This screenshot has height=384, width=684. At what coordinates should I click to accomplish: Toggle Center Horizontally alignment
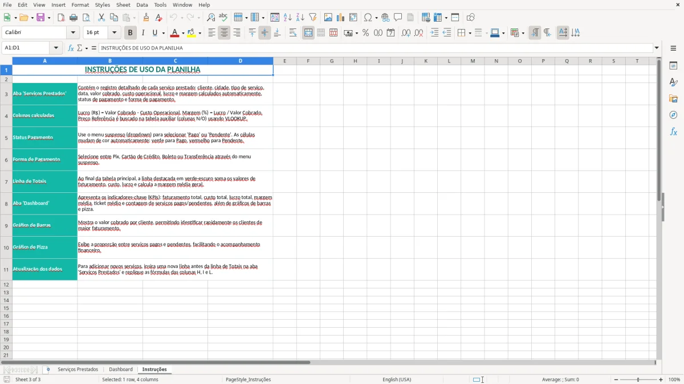(224, 33)
